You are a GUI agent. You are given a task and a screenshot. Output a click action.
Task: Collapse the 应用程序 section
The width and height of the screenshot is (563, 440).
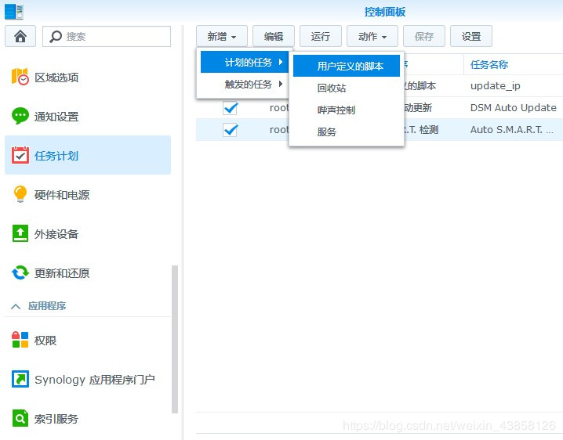point(16,306)
